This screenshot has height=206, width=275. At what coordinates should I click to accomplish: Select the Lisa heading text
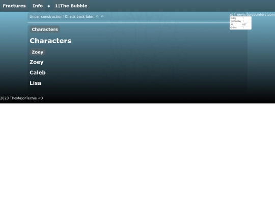point(35,83)
